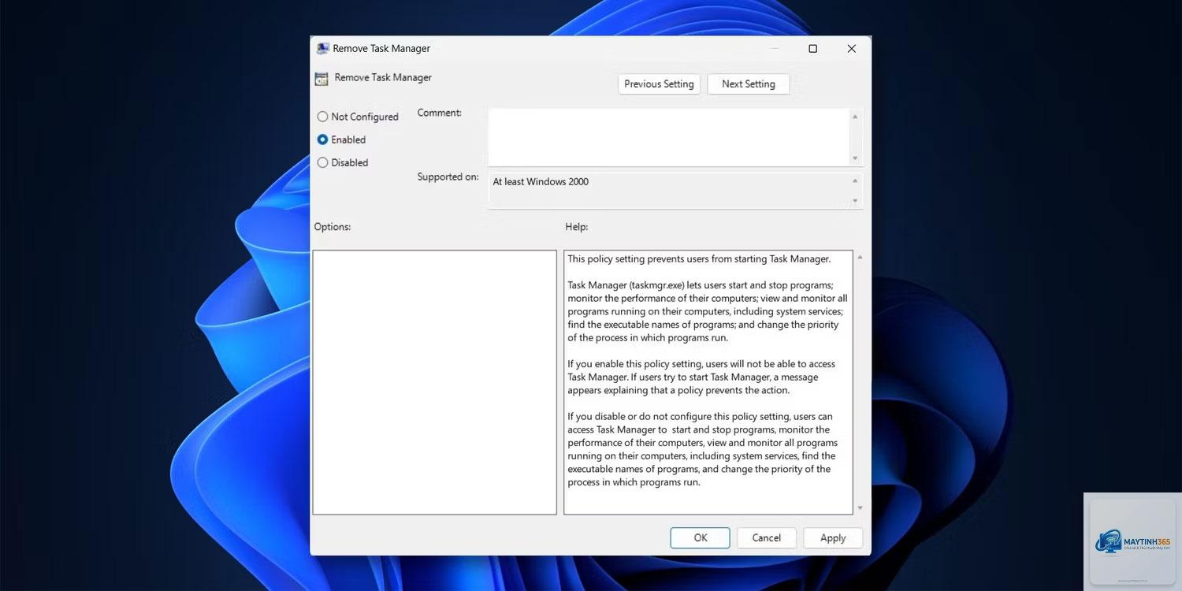Click the title bar policy icon

(322, 48)
